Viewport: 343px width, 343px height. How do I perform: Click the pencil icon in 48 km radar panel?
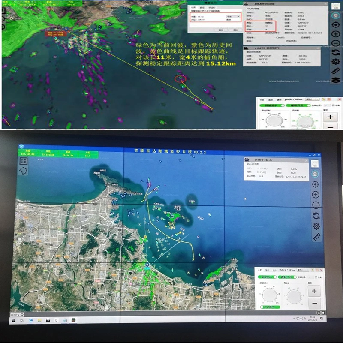[x=323, y=99]
